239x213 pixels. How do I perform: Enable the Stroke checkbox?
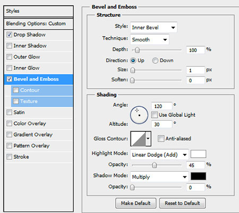click(x=9, y=157)
